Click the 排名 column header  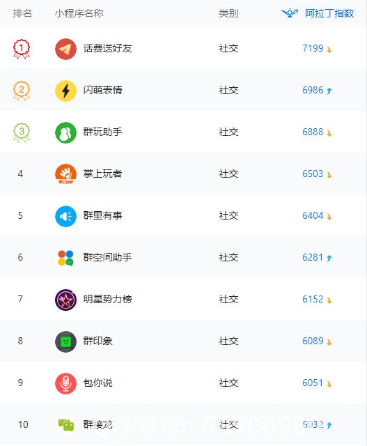click(22, 13)
